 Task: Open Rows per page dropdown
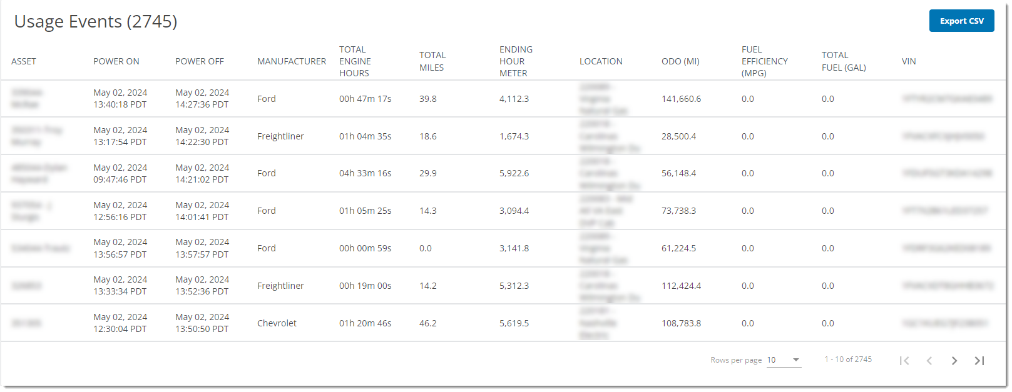(x=784, y=360)
